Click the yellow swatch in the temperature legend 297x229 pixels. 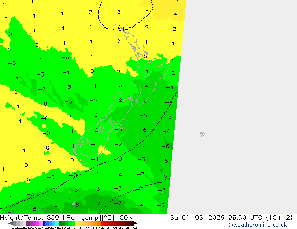click(76, 223)
